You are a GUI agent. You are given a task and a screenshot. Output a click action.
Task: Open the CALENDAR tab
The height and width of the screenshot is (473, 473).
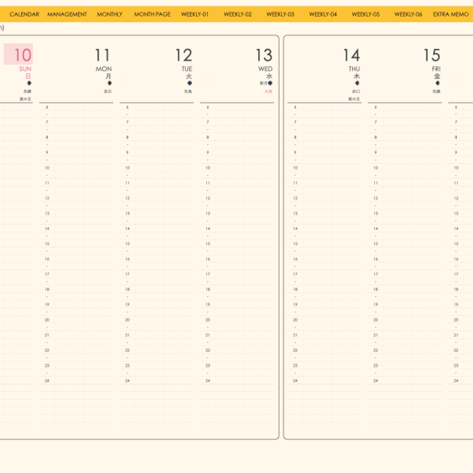click(x=25, y=14)
